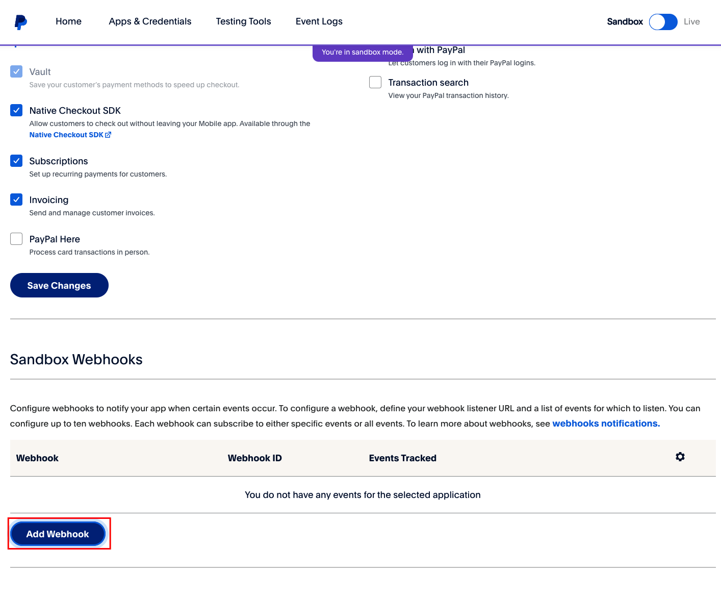The height and width of the screenshot is (598, 721).
Task: Open webhook table settings gear
Action: pyautogui.click(x=680, y=457)
